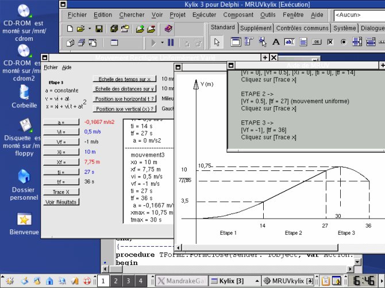Open the Help book icon

click(x=168, y=29)
